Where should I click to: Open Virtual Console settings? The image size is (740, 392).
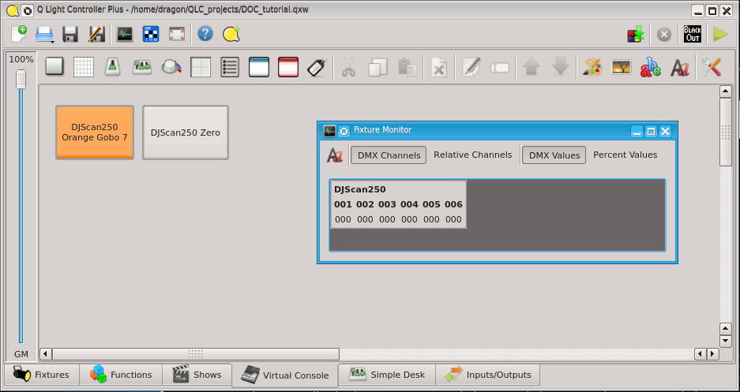pyautogui.click(x=711, y=67)
